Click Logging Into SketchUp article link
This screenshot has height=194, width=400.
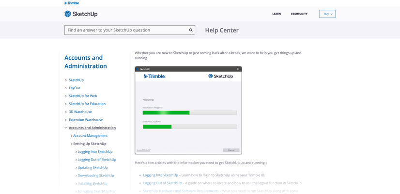[x=160, y=175]
